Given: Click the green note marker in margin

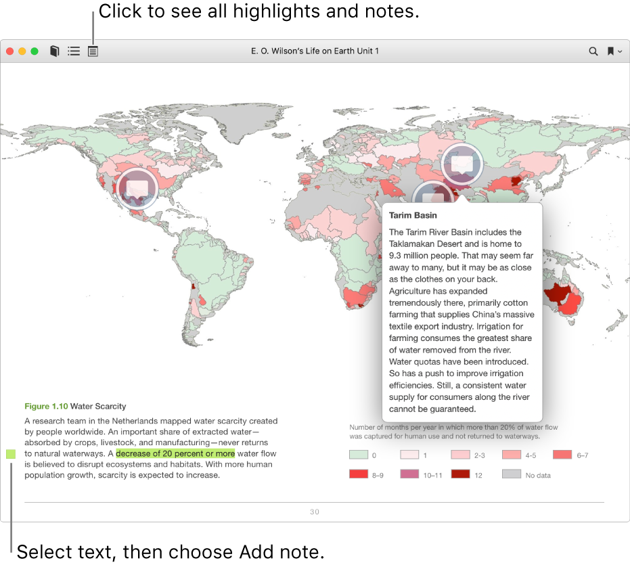Looking at the screenshot, I should [11, 454].
